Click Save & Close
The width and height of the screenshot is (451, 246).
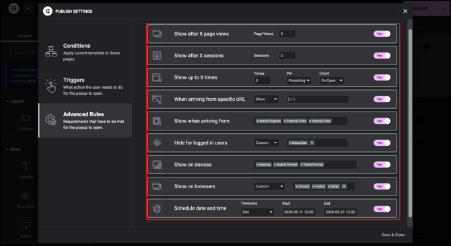point(393,235)
